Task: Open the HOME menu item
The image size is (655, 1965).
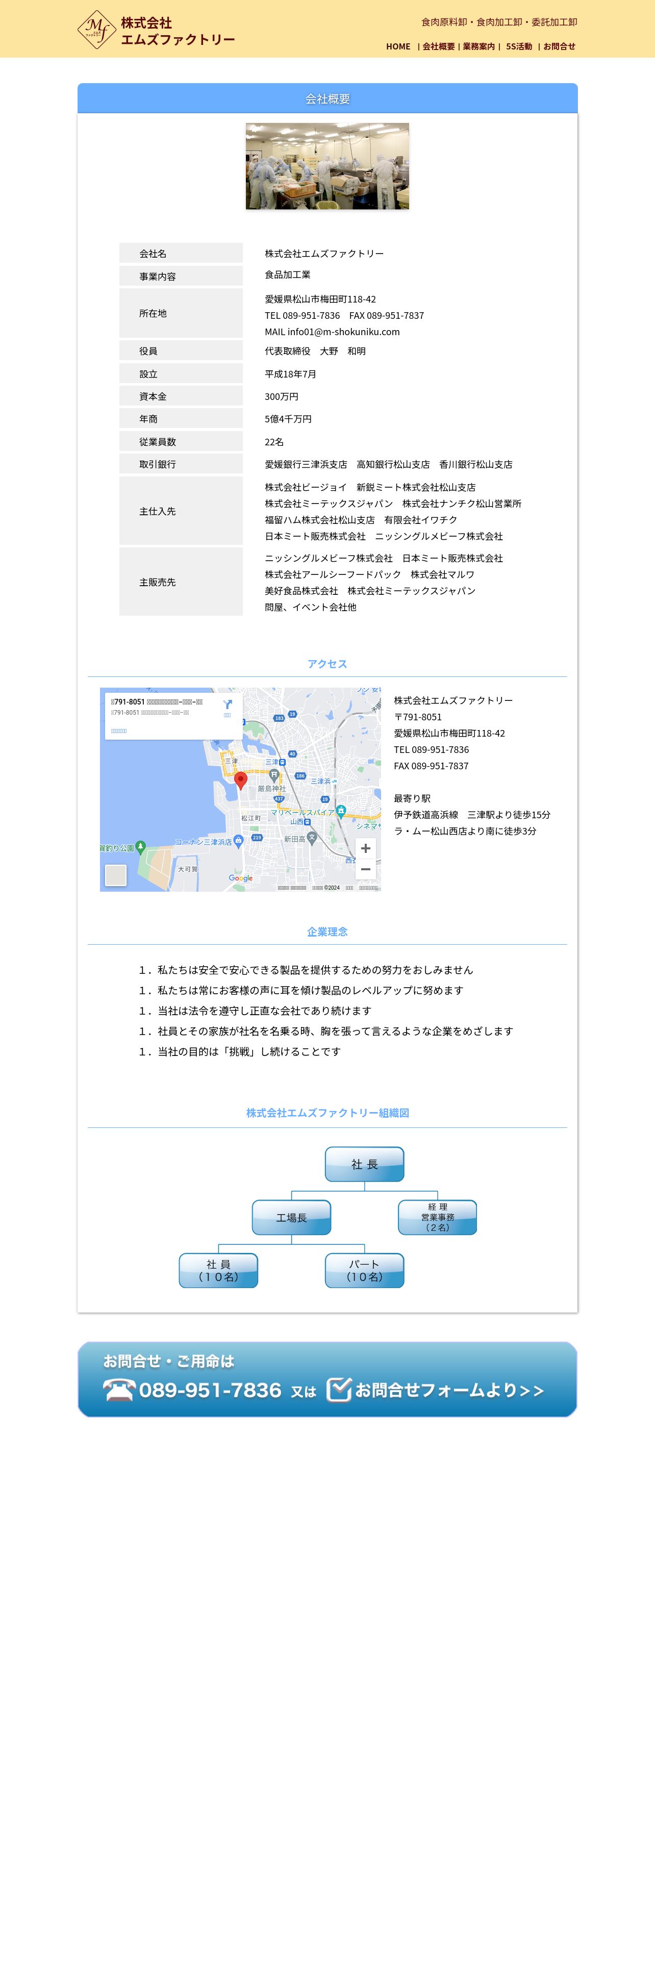Action: coord(398,46)
